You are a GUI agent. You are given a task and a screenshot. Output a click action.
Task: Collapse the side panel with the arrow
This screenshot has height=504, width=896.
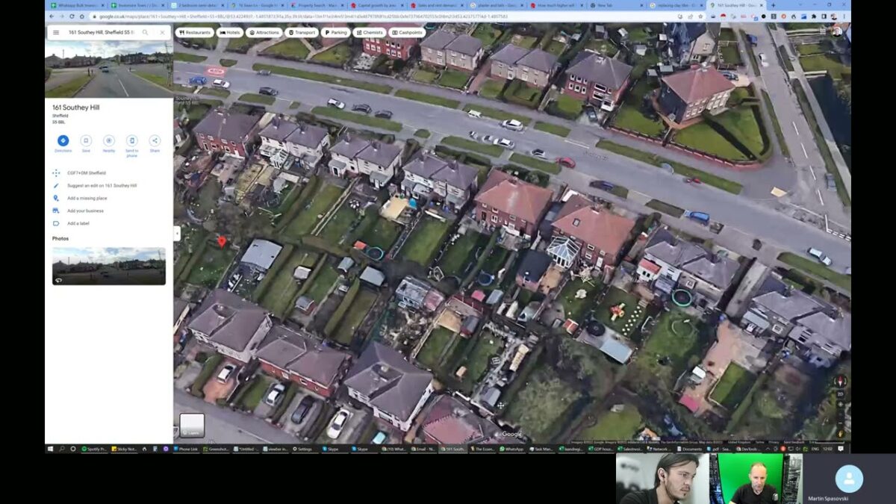pyautogui.click(x=177, y=234)
